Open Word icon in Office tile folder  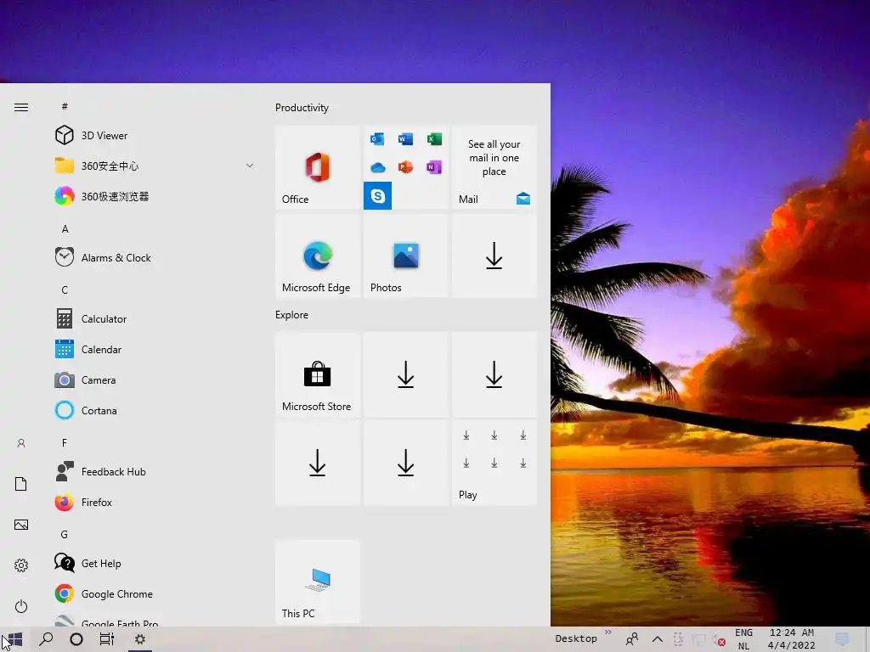(x=405, y=138)
